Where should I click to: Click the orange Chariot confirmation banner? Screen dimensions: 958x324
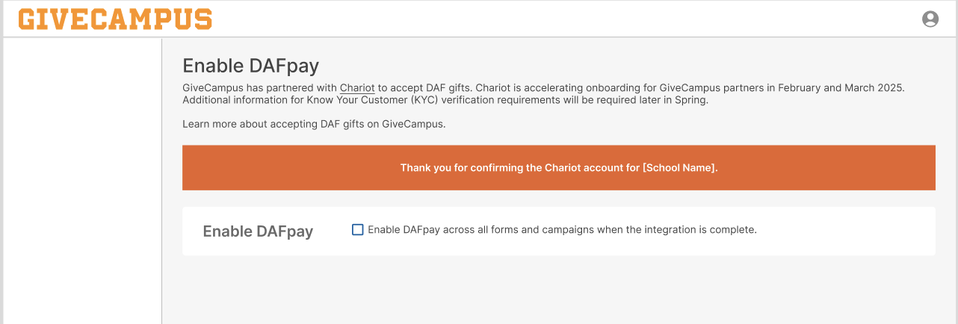pos(559,168)
